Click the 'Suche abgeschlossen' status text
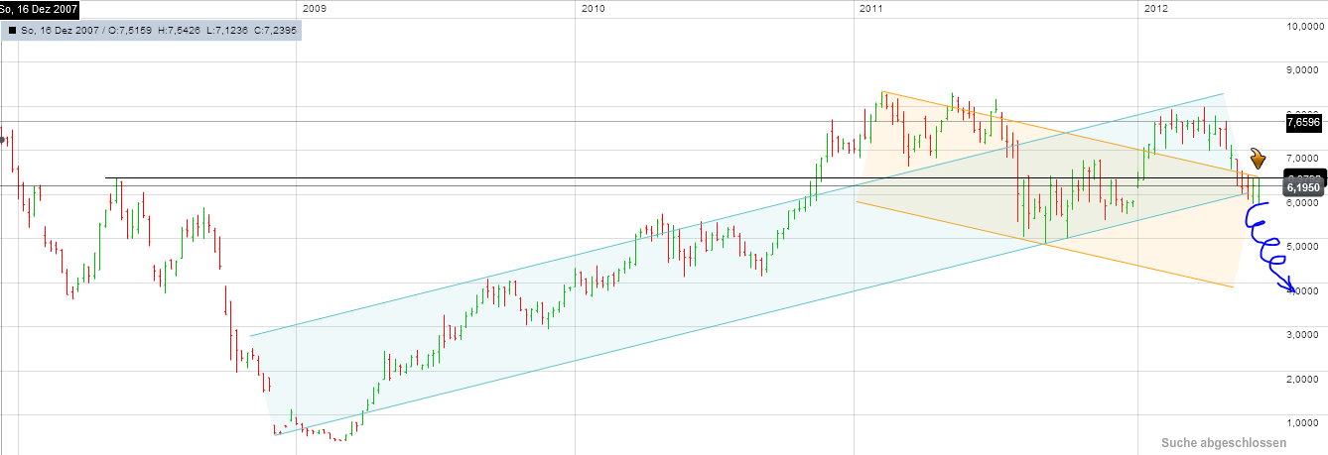This screenshot has height=455, width=1328. click(x=1223, y=443)
